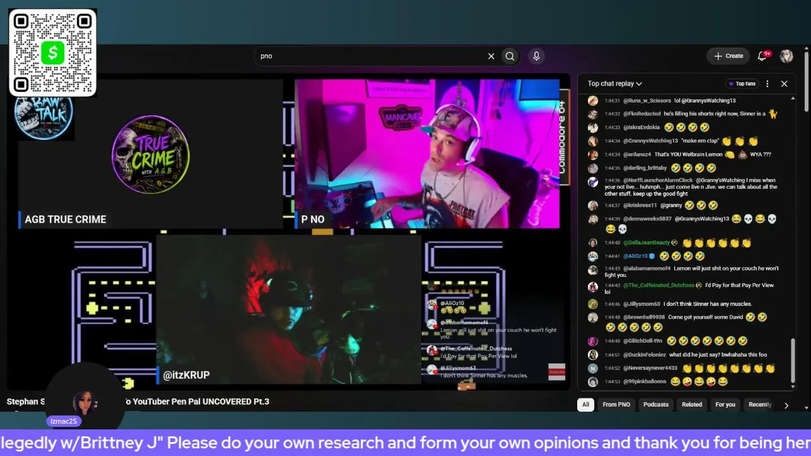Click the lzmac25 avatar bubble
Viewport: 811px width, 456px height.
pyautogui.click(x=85, y=403)
